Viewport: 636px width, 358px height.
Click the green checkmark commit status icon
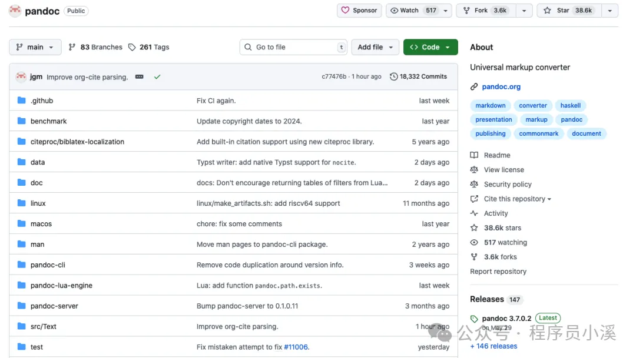(157, 76)
